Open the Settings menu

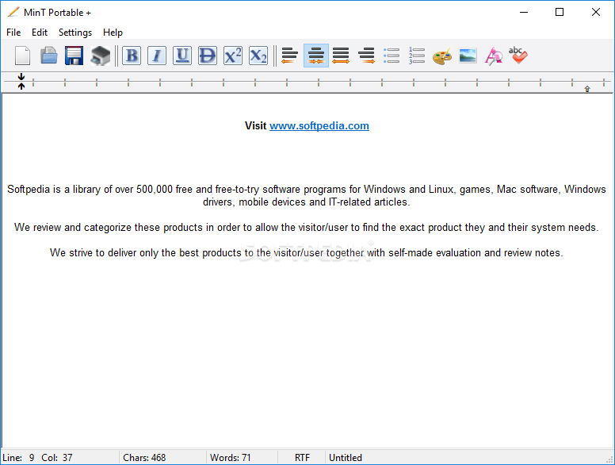tap(75, 33)
